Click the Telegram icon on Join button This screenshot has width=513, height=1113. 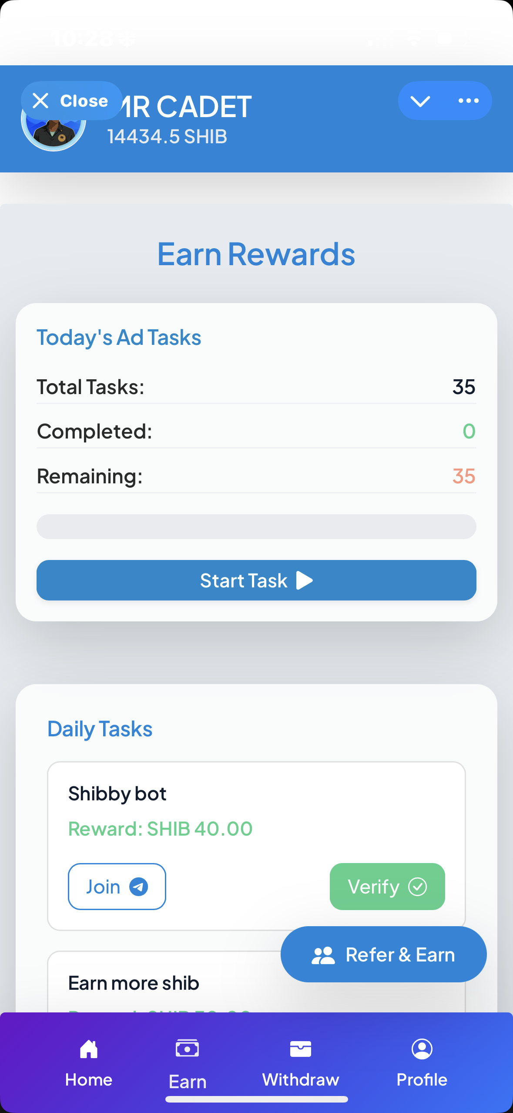point(138,887)
